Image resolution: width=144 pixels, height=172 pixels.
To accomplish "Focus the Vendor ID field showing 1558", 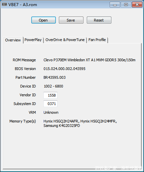I will pos(50,95).
